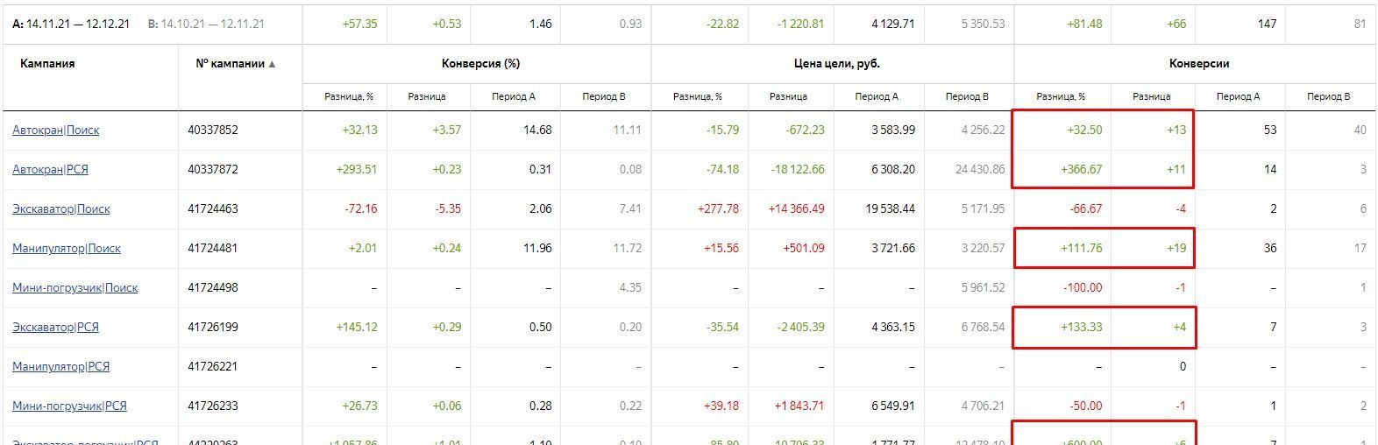Click the Конверсии group header

coord(1199,64)
